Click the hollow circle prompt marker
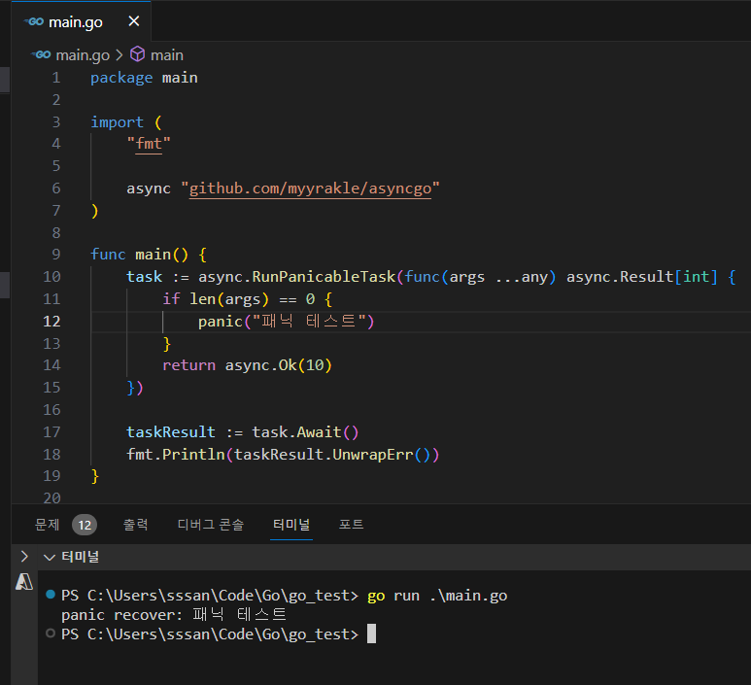The height and width of the screenshot is (685, 751). click(51, 634)
